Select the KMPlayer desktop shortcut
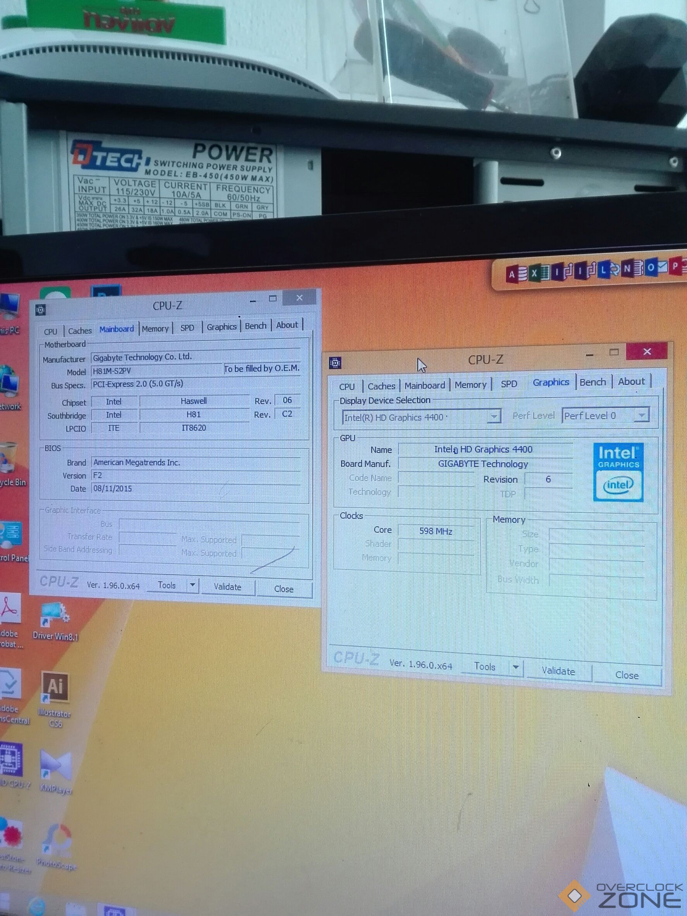Viewport: 687px width, 916px height. [x=55, y=772]
